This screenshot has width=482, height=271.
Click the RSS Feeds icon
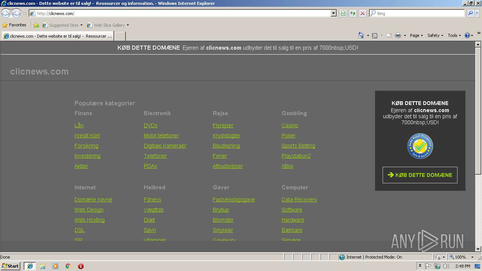(375, 35)
